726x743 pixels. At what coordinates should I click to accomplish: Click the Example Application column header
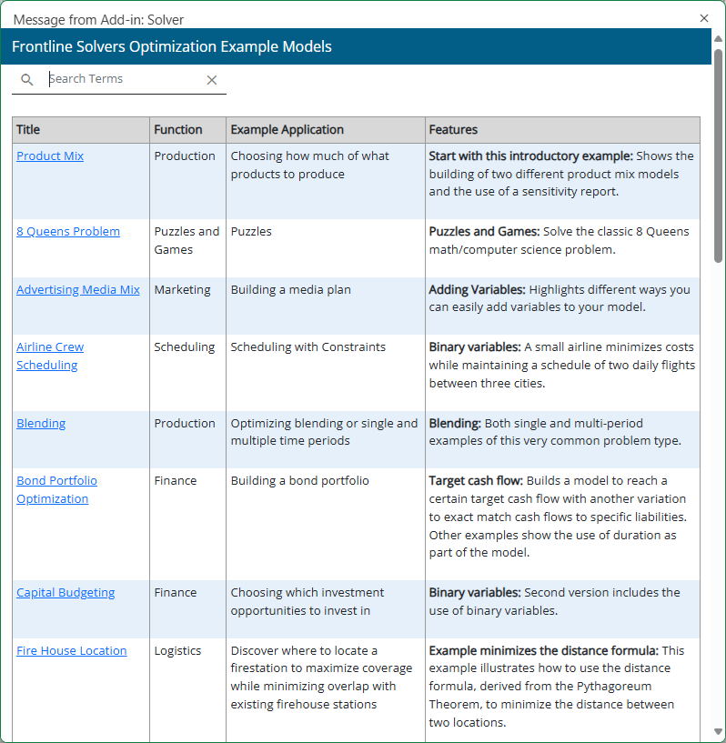287,130
